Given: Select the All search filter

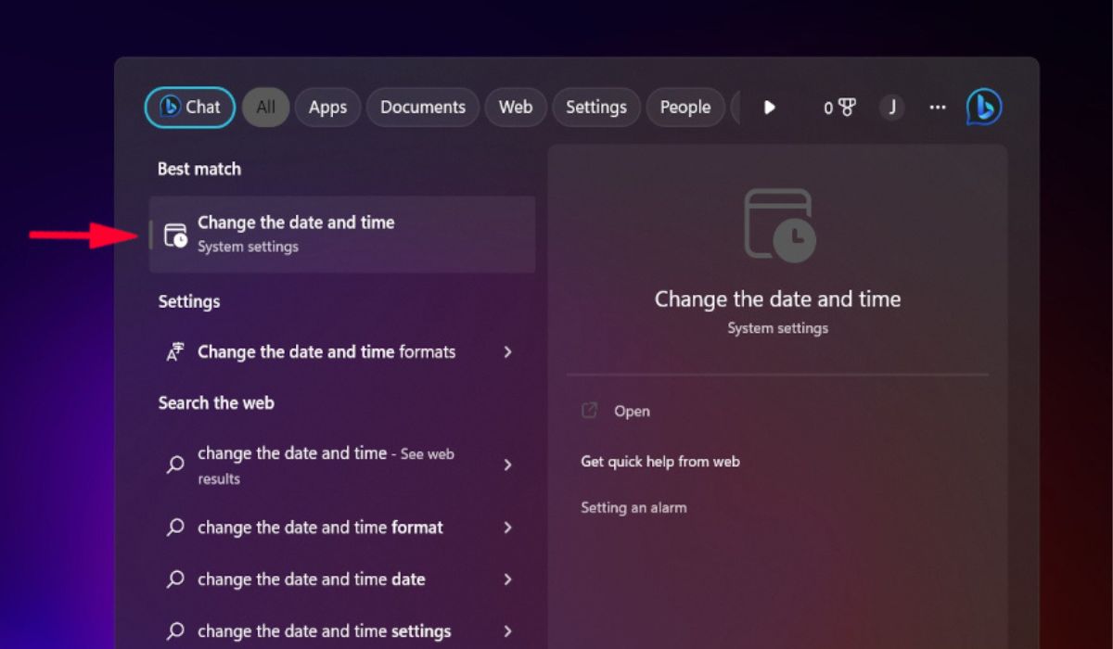Looking at the screenshot, I should pyautogui.click(x=265, y=107).
